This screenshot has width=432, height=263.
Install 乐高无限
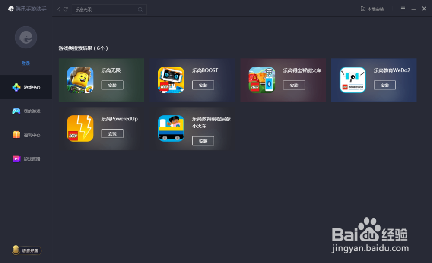point(112,85)
